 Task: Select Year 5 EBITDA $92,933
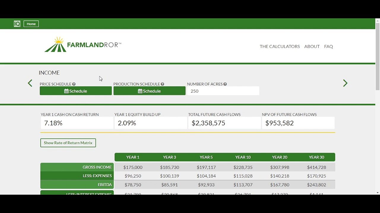(x=206, y=185)
